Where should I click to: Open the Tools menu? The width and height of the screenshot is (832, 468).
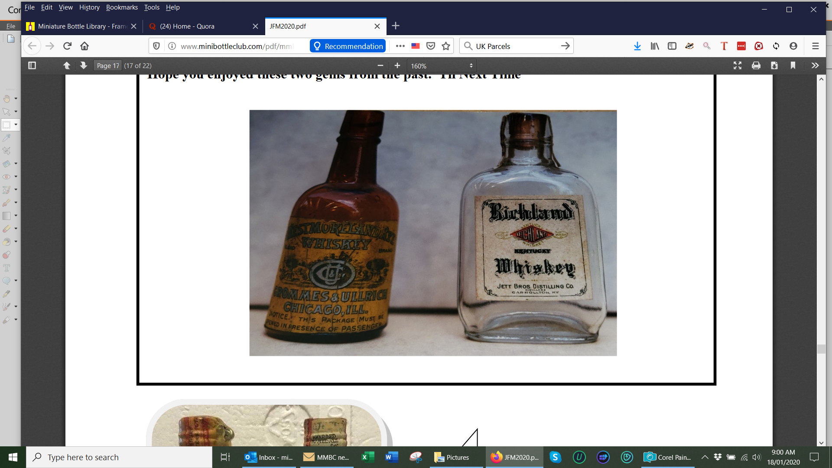pos(152,7)
